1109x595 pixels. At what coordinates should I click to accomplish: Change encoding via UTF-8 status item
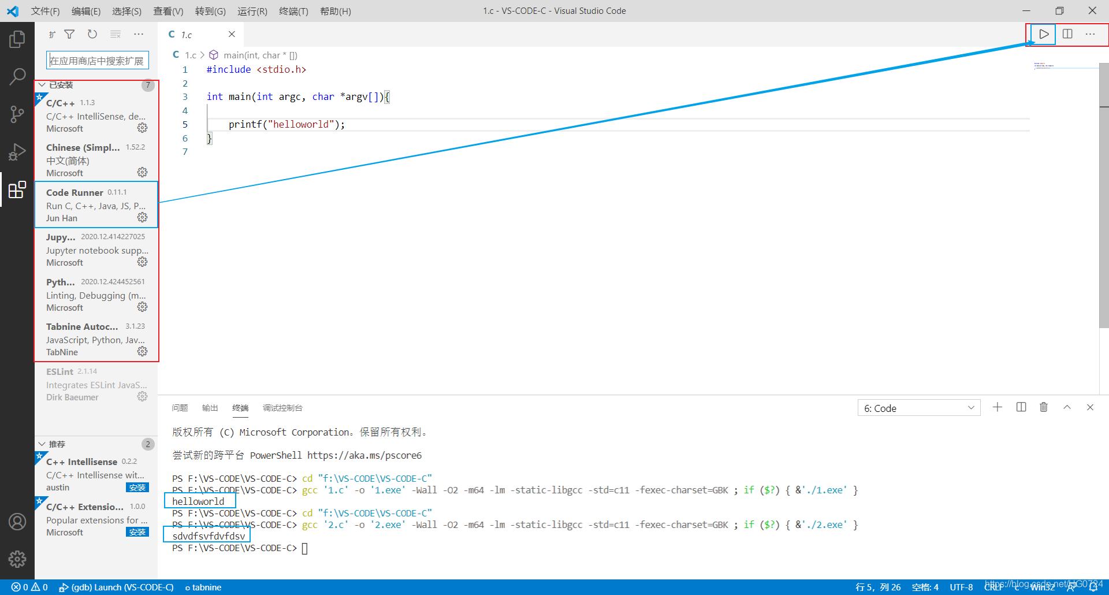[x=961, y=587]
